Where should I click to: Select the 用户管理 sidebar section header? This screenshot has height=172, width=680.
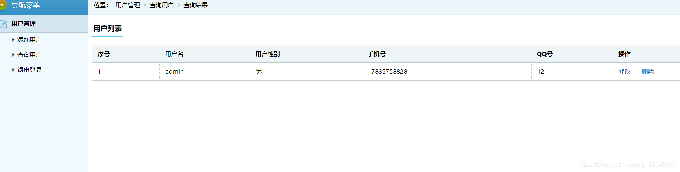click(44, 24)
